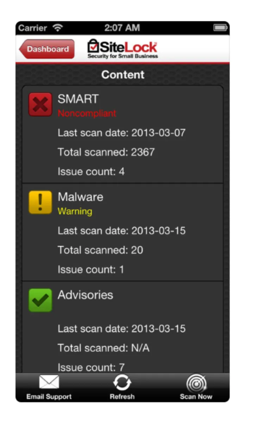Tap the battery indicator icon
The height and width of the screenshot is (424, 275).
click(221, 28)
